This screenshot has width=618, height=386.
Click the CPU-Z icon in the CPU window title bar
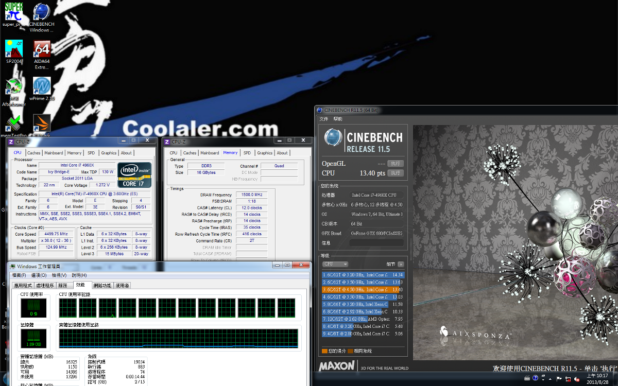tap(11, 142)
